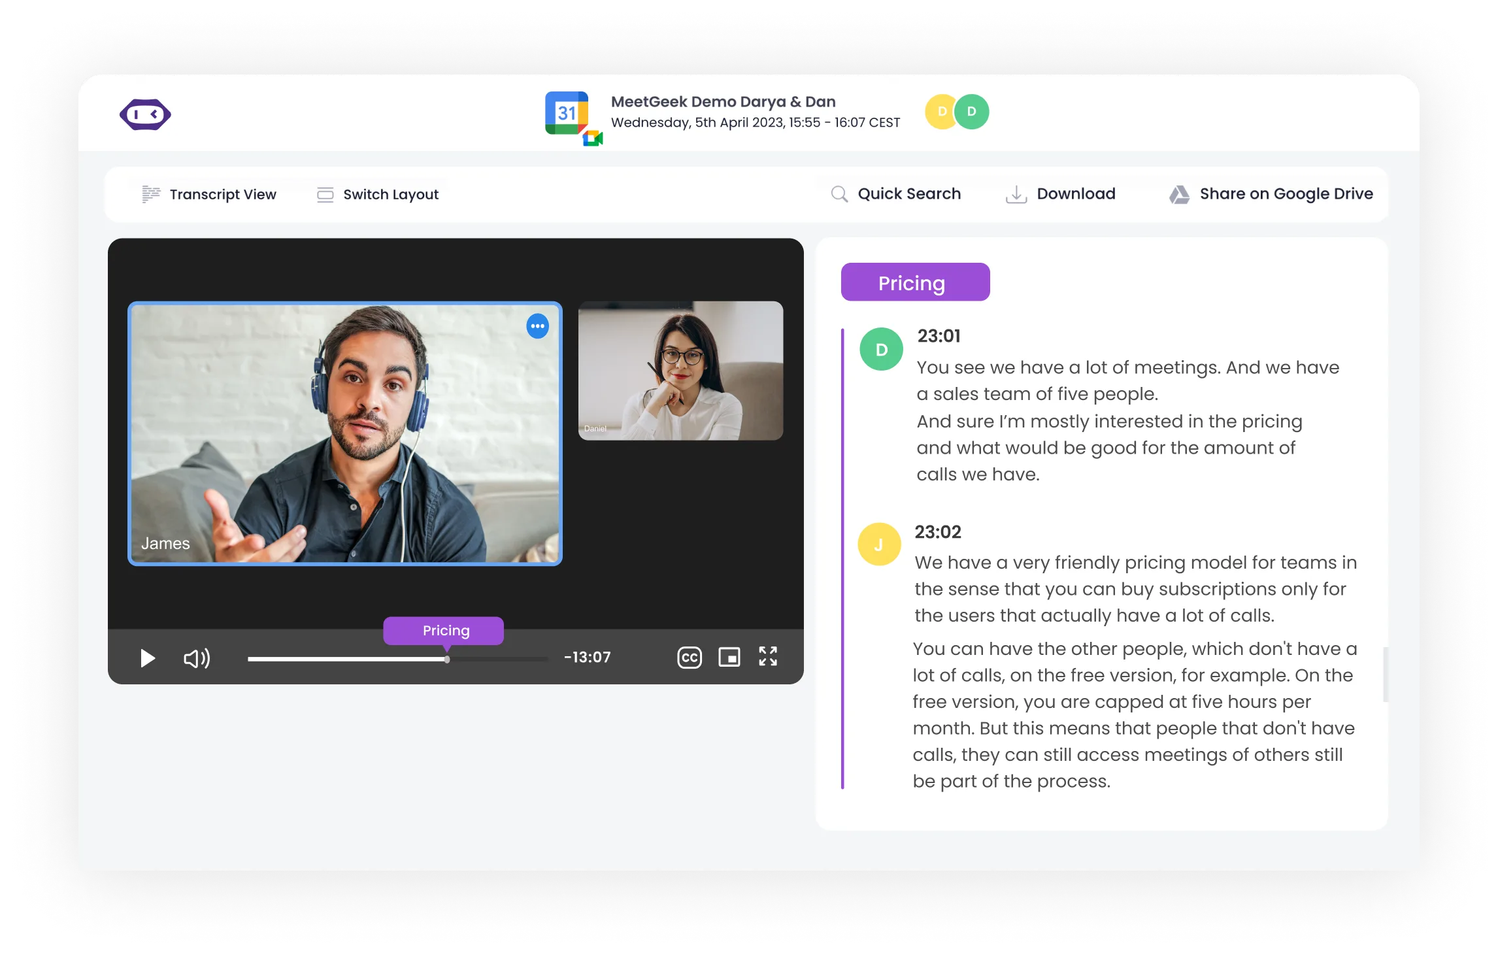
Task: Select the Pricing topic tag in transcript
Action: pos(914,282)
